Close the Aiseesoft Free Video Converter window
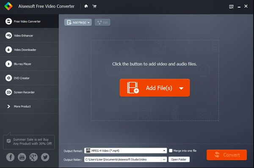254x168 pixels. tap(246, 6)
